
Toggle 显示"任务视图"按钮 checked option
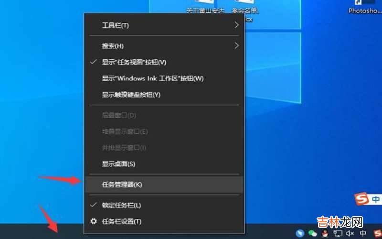point(134,62)
